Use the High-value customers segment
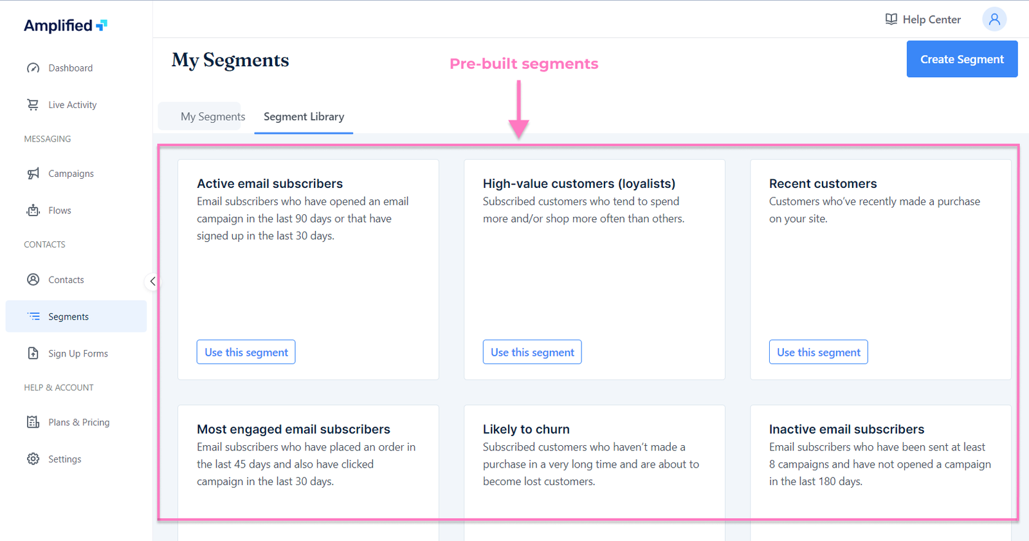Viewport: 1029px width, 541px height. [532, 352]
